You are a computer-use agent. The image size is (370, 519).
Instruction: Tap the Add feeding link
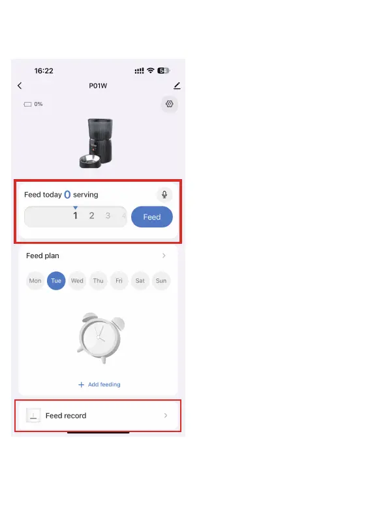104,384
